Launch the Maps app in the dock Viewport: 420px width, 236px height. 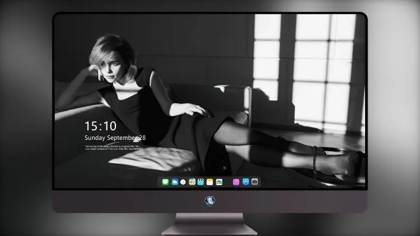click(x=192, y=182)
